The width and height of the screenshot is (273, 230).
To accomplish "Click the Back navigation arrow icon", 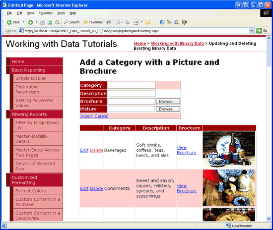I will pyautogui.click(x=9, y=22).
